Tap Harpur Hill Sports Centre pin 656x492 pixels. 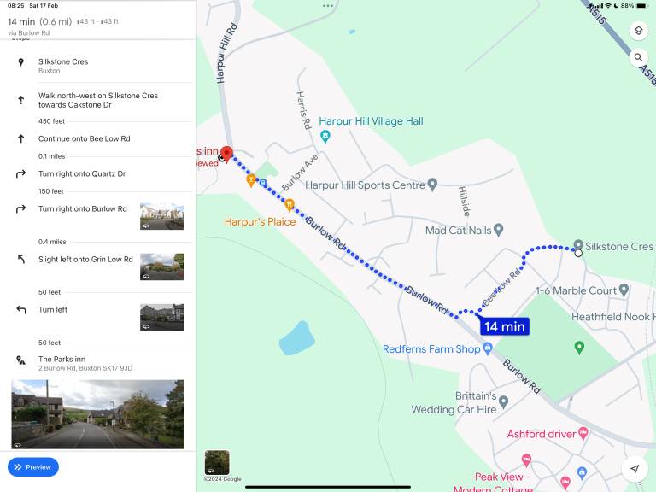(x=432, y=184)
